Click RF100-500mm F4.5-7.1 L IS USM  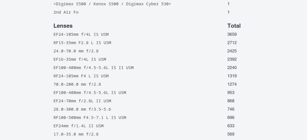90,118
